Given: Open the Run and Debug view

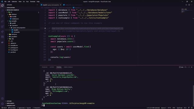Looking at the screenshot, I should (x=2, y=21).
